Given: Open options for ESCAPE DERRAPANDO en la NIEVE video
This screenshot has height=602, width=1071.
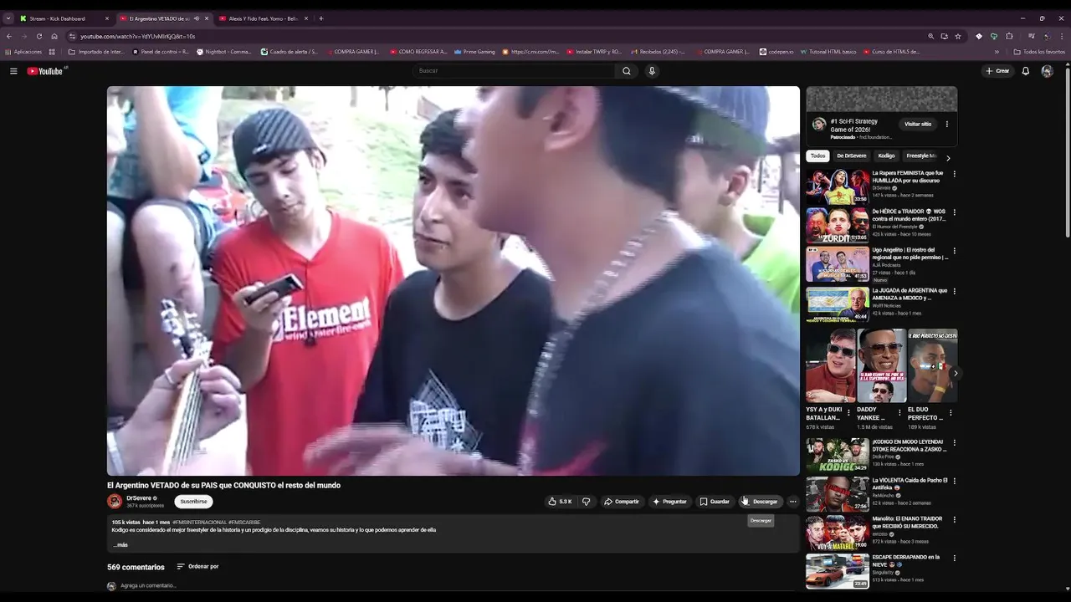Looking at the screenshot, I should tap(955, 558).
